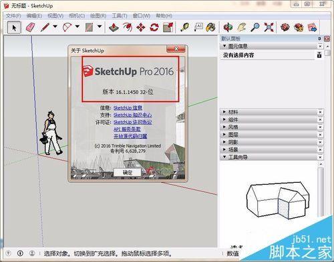Open the 3D Warehouse icon
The height and width of the screenshot is (262, 334).
(x=285, y=27)
